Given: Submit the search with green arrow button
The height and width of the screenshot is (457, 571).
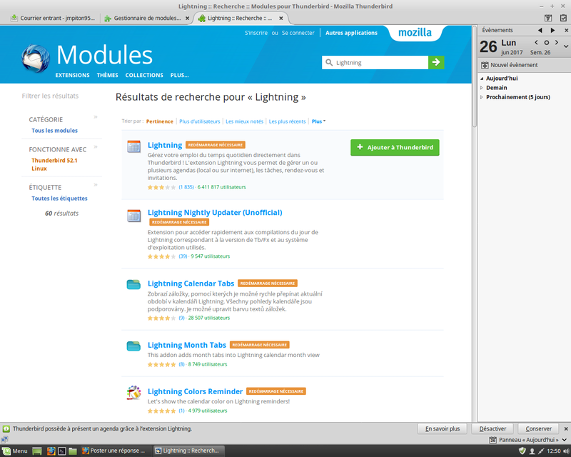Looking at the screenshot, I should pyautogui.click(x=436, y=62).
